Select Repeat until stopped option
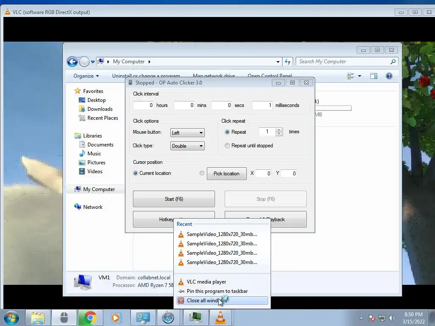 coord(227,146)
